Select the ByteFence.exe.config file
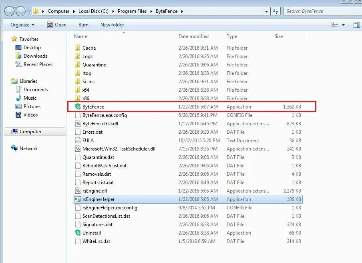 [x=188, y=115]
